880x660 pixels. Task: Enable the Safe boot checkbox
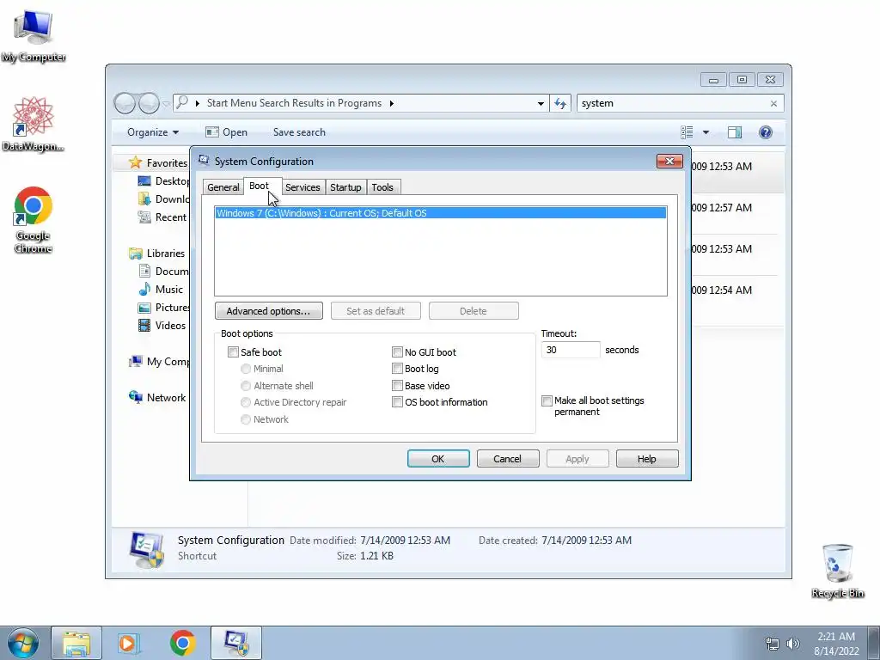click(233, 351)
